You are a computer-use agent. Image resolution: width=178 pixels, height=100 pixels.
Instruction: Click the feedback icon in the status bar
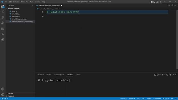172,99
